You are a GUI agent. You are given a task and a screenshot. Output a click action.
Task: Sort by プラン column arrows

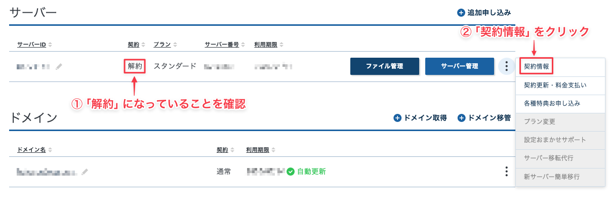point(175,45)
